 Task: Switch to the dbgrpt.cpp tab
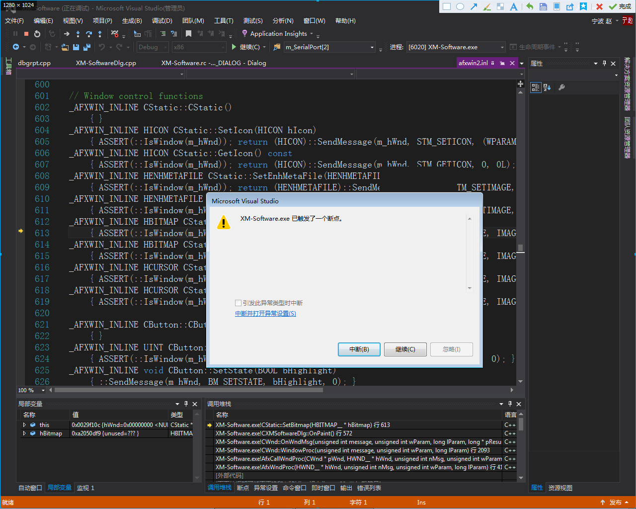34,63
